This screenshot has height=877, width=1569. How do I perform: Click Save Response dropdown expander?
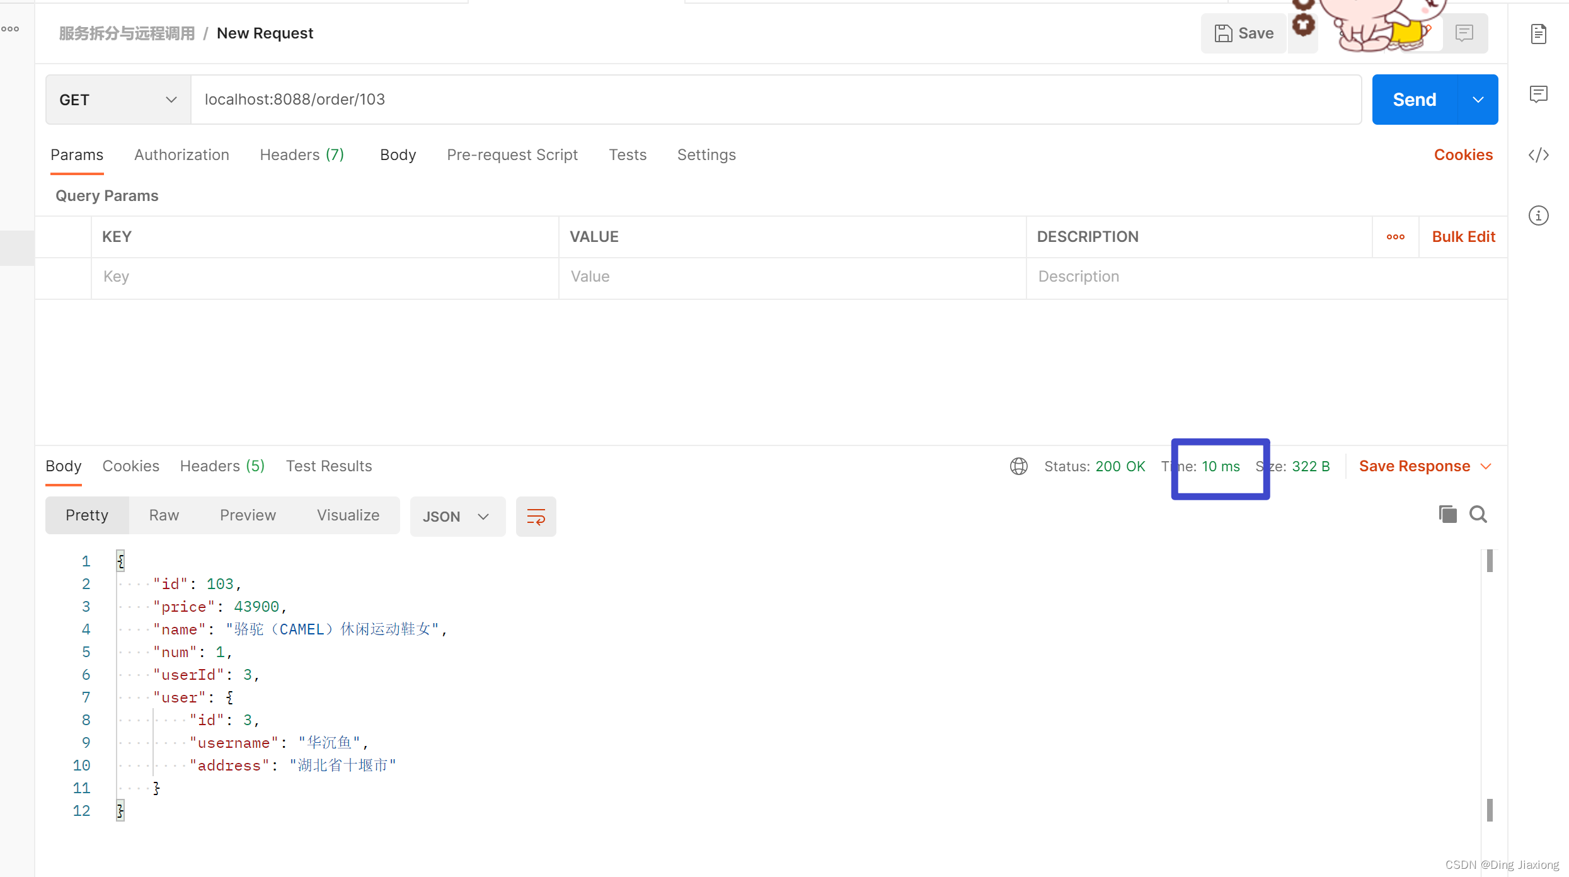[1490, 466]
